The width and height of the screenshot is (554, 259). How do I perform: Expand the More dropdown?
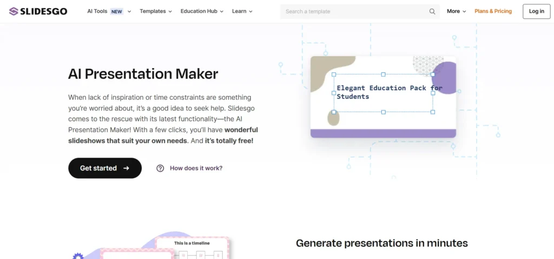coord(456,11)
